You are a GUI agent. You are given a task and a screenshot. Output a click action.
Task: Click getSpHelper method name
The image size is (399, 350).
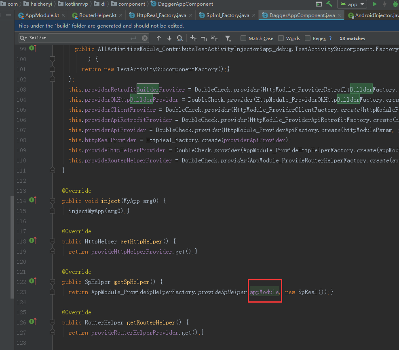click(x=131, y=282)
